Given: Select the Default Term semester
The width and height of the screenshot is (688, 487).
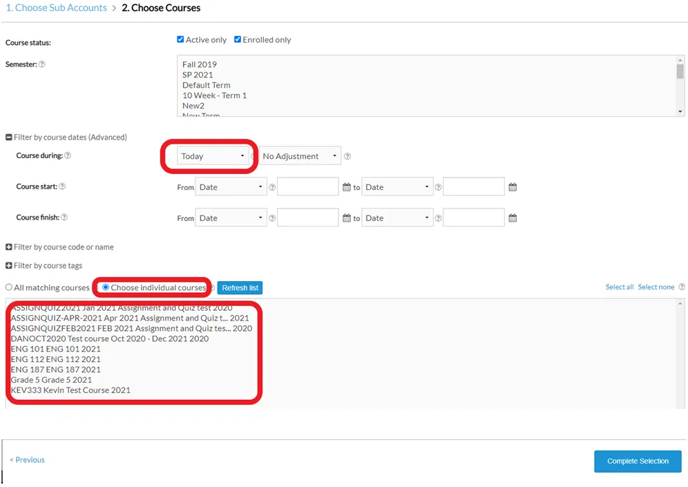Looking at the screenshot, I should tap(207, 85).
